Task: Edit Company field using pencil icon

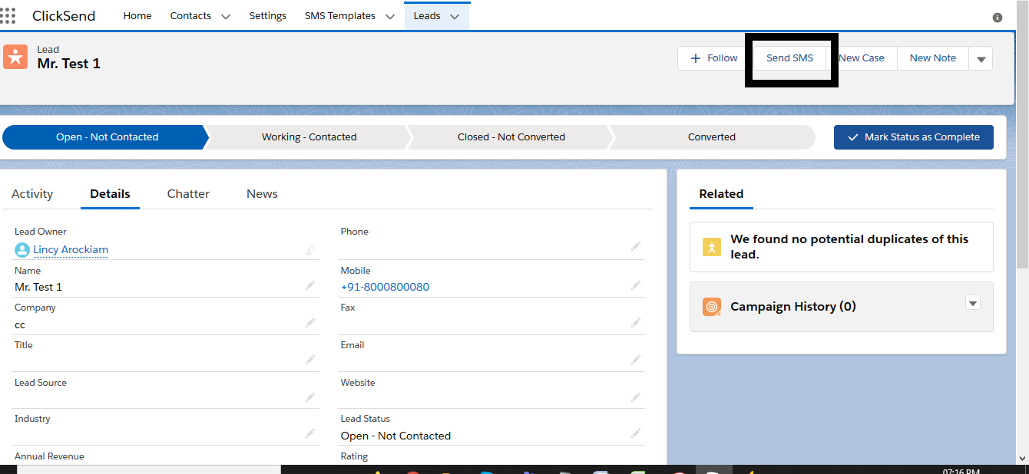Action: coord(309,323)
